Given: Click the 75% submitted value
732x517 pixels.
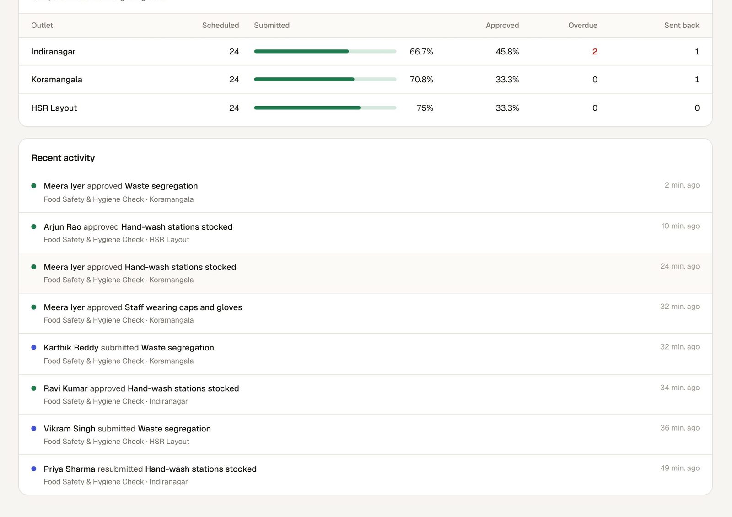Looking at the screenshot, I should tap(425, 108).
